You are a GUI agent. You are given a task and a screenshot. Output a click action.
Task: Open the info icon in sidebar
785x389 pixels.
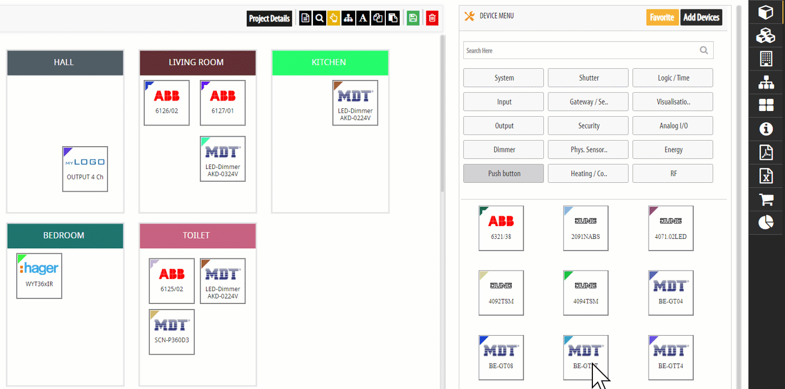(x=767, y=129)
